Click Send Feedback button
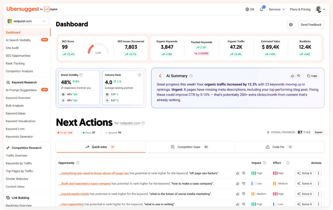This screenshot has height=210, width=333. click(311, 24)
